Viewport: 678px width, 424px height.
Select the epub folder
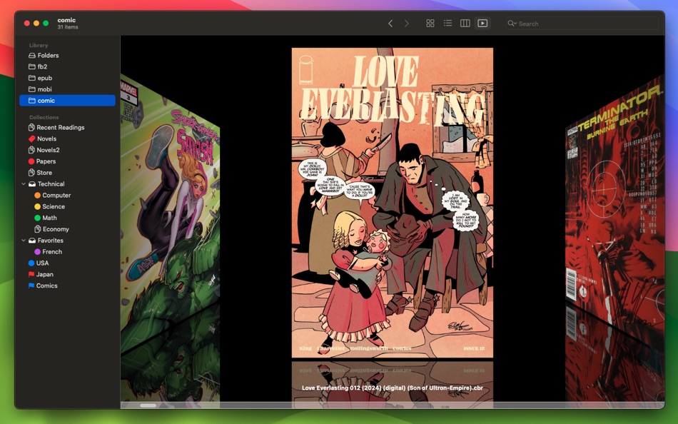tap(68, 78)
